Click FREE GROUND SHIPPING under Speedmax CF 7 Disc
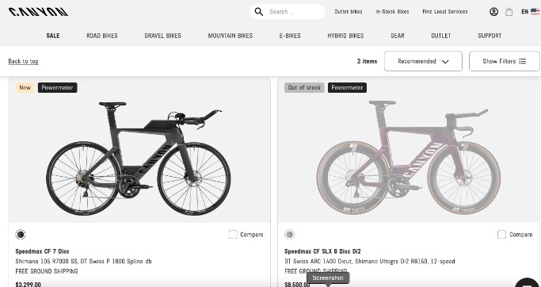 point(47,271)
